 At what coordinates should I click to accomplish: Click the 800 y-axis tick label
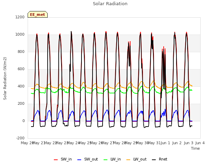coord(21,52)
